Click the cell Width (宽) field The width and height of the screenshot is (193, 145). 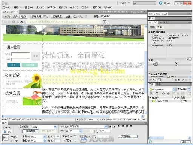[58, 136]
